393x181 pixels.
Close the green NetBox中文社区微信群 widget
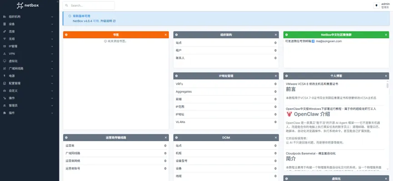[x=386, y=35]
